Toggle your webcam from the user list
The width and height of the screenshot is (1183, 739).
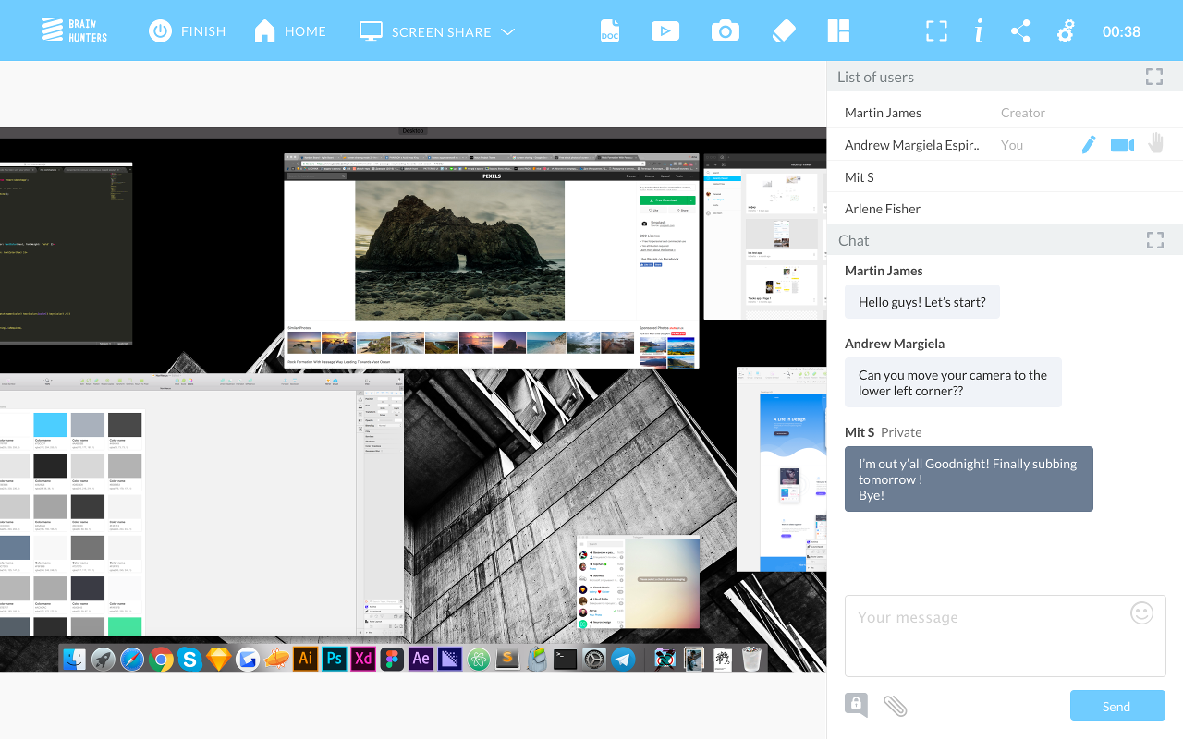click(x=1121, y=144)
